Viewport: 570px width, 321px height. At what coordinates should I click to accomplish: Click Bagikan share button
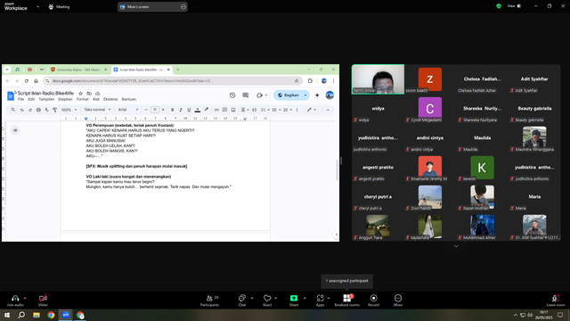[x=288, y=95]
